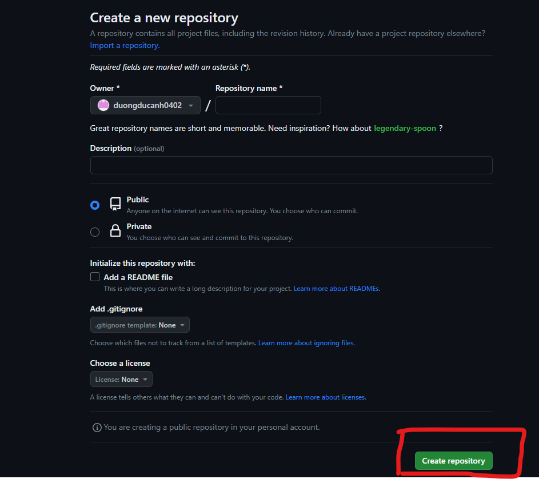Focus the Repository name input field
The width and height of the screenshot is (539, 479).
pyautogui.click(x=268, y=105)
